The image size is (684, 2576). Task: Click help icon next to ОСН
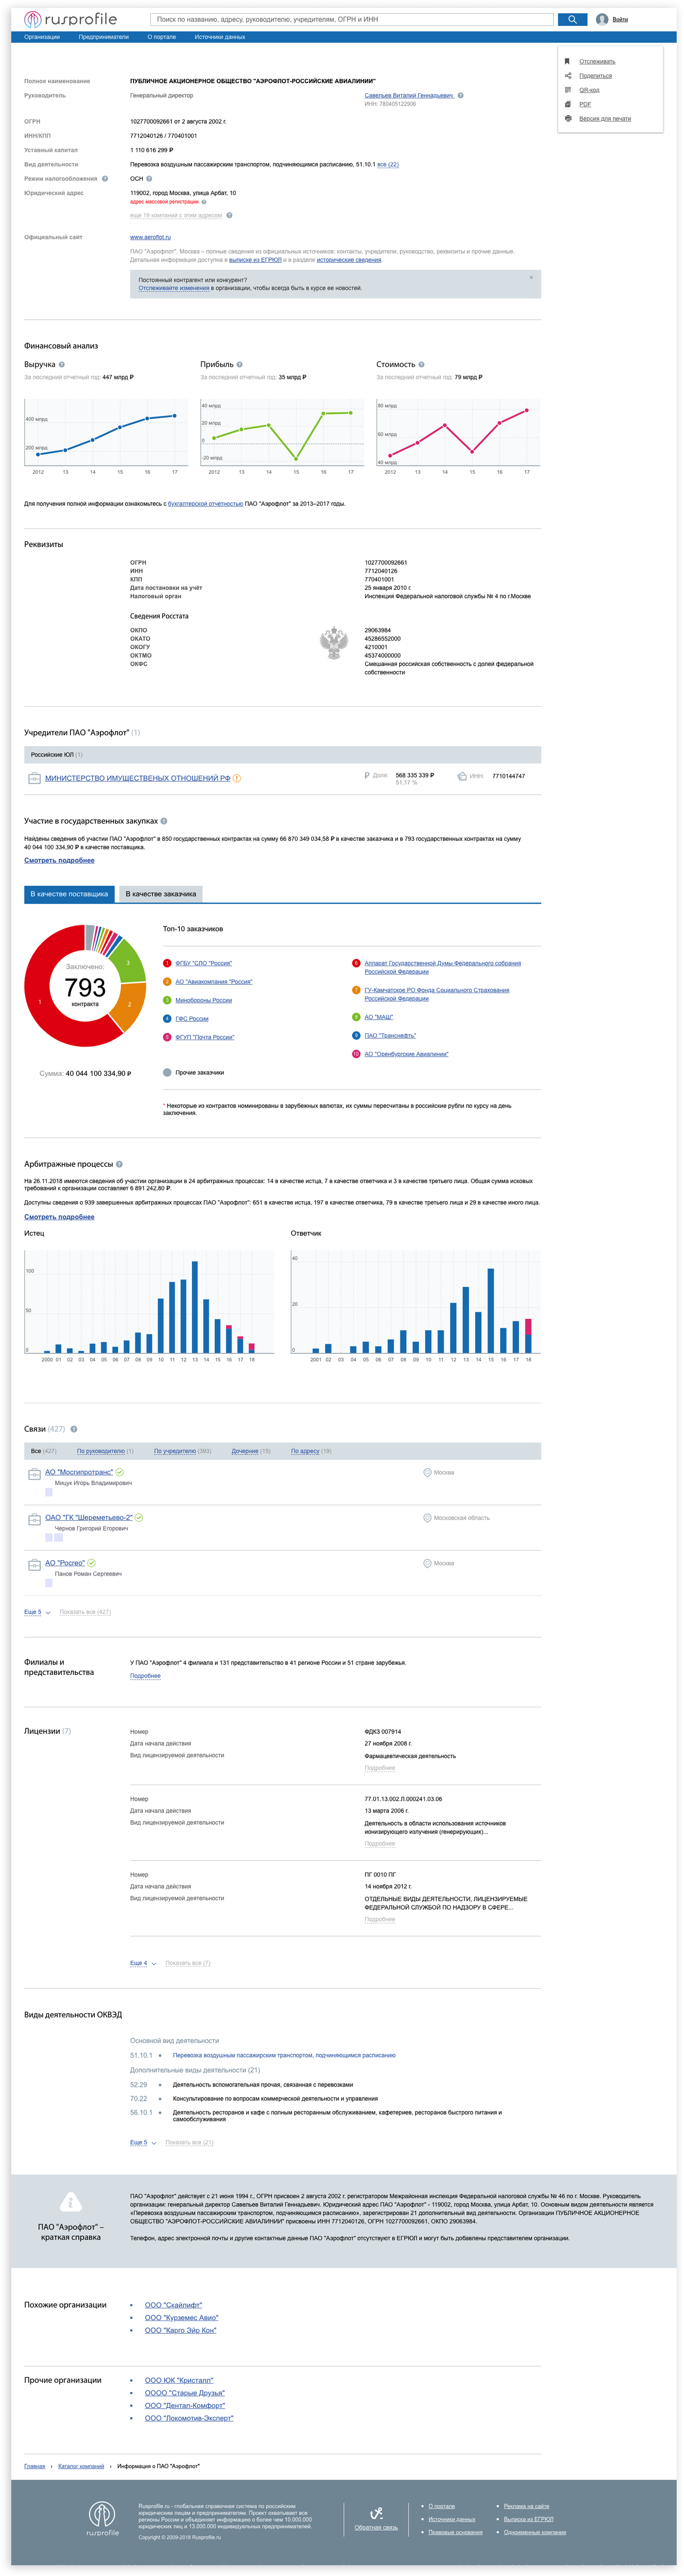point(149,178)
